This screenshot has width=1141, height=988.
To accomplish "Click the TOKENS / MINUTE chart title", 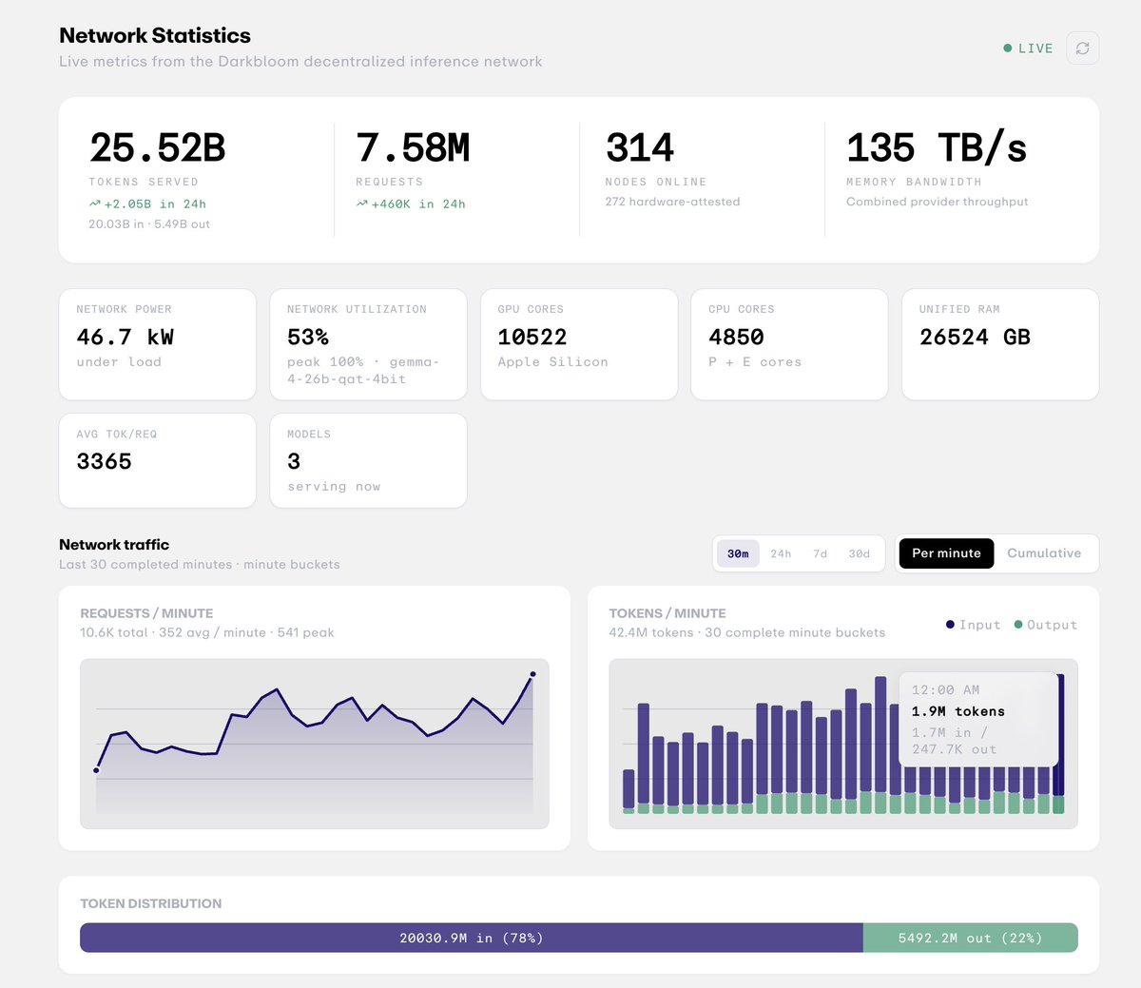I will 667,613.
